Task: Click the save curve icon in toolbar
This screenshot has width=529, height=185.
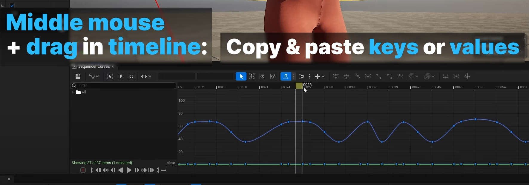Action: point(78,76)
